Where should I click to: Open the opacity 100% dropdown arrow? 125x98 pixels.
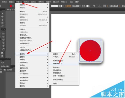[x=80, y=6]
